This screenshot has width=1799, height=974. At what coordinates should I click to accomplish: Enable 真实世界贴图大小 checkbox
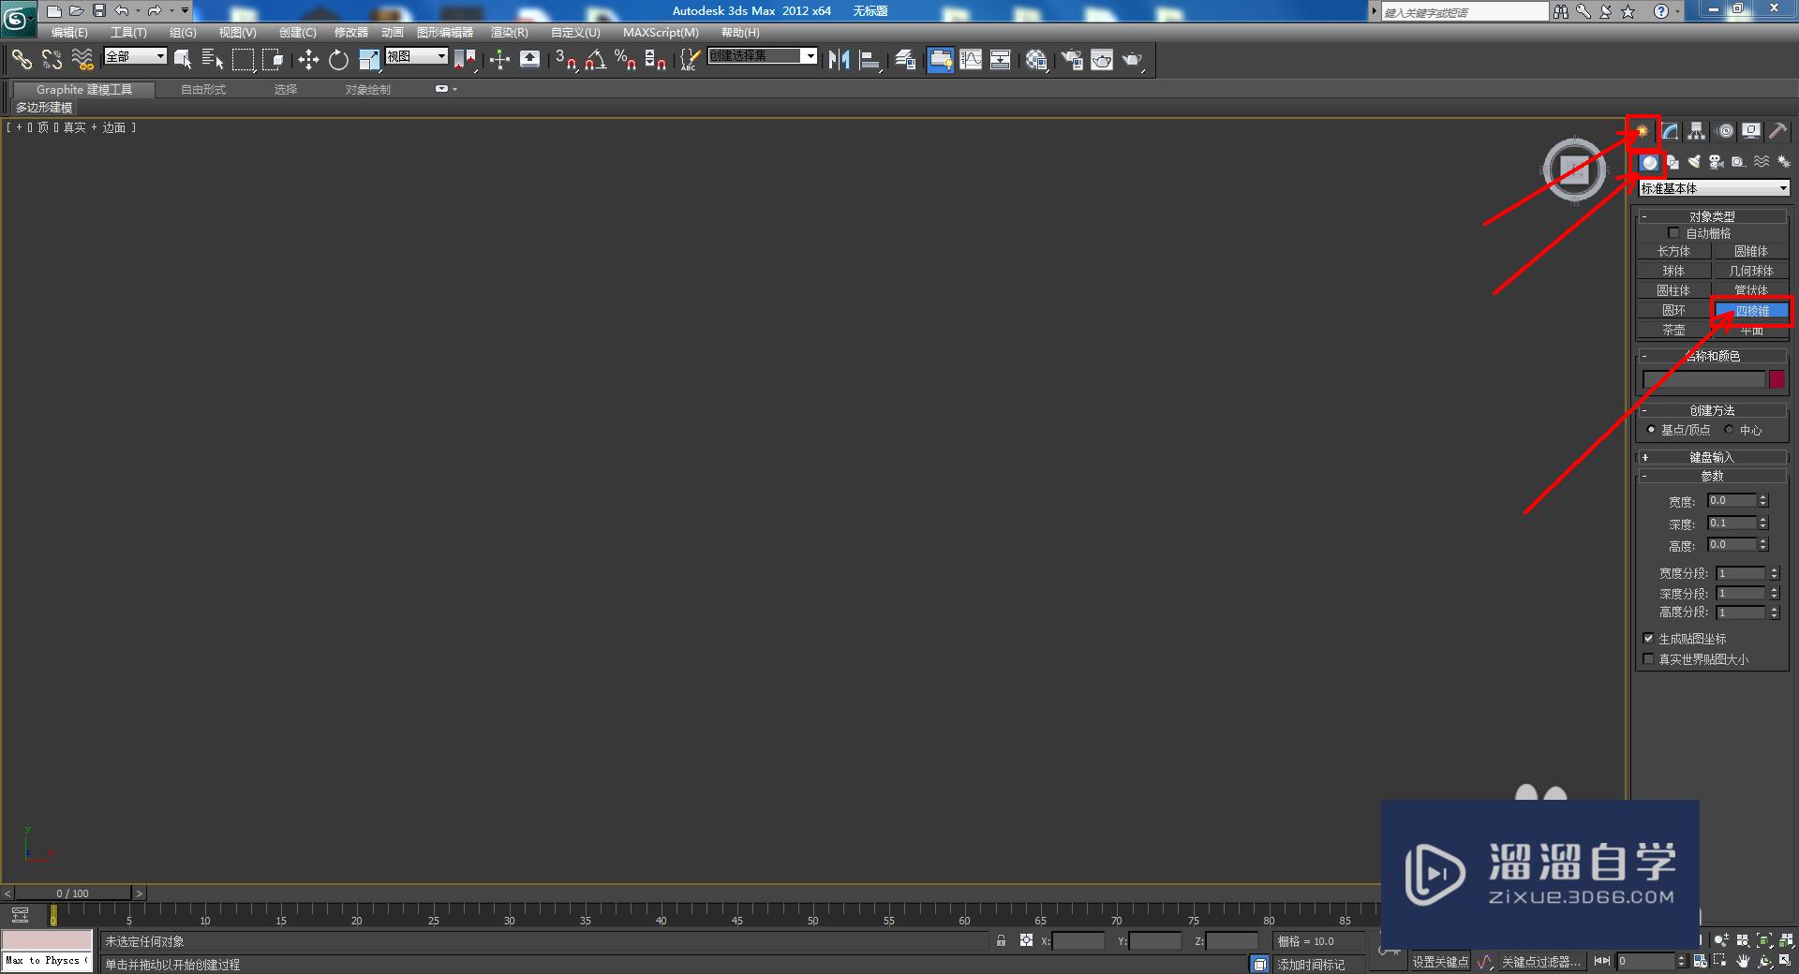[x=1648, y=659]
